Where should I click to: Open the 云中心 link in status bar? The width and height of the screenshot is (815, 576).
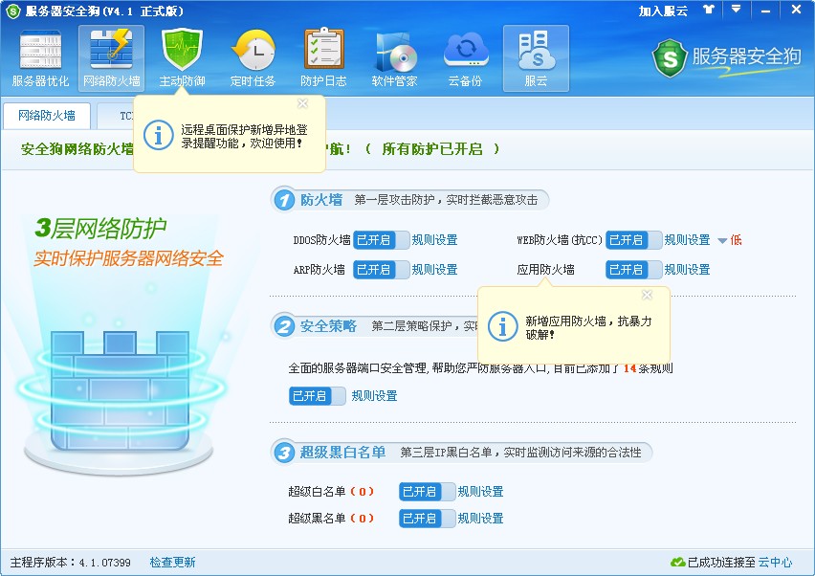(x=775, y=563)
